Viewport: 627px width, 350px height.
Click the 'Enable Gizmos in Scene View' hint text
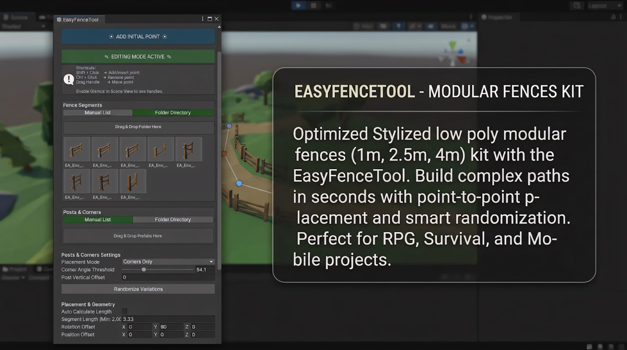[120, 91]
